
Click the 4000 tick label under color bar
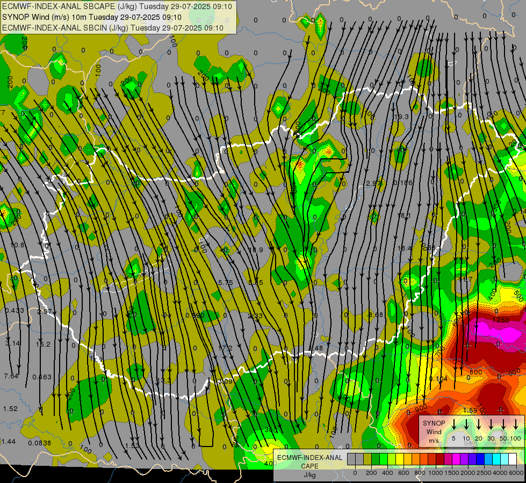click(x=501, y=473)
